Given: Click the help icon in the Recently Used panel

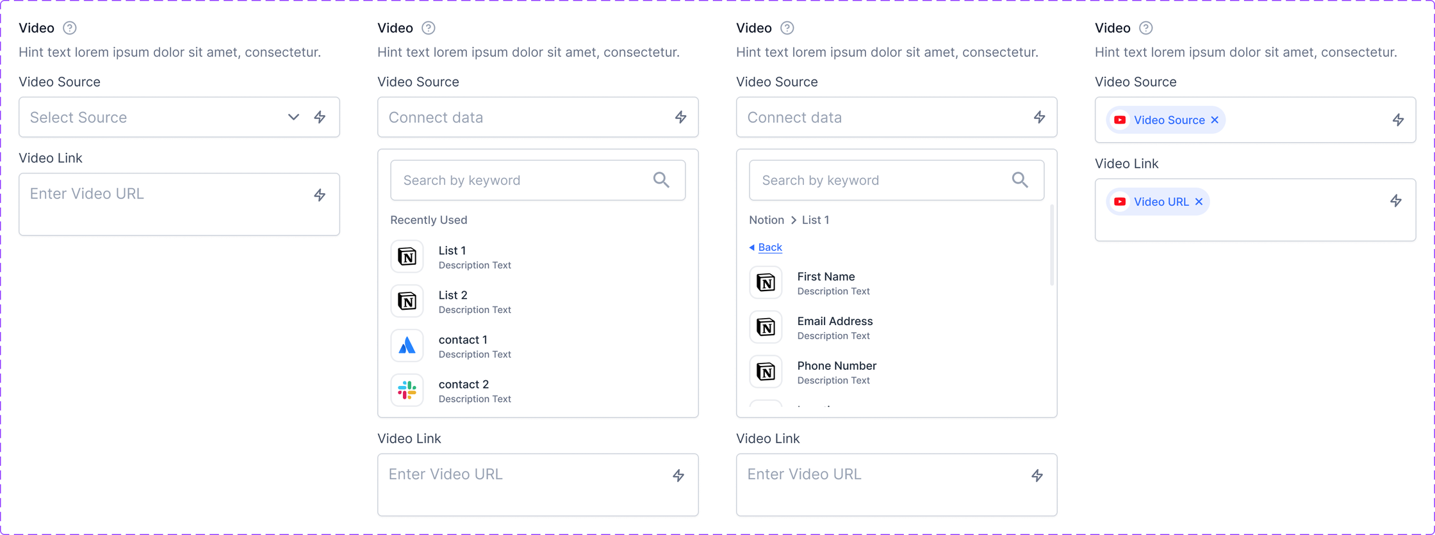Looking at the screenshot, I should pyautogui.click(x=429, y=28).
